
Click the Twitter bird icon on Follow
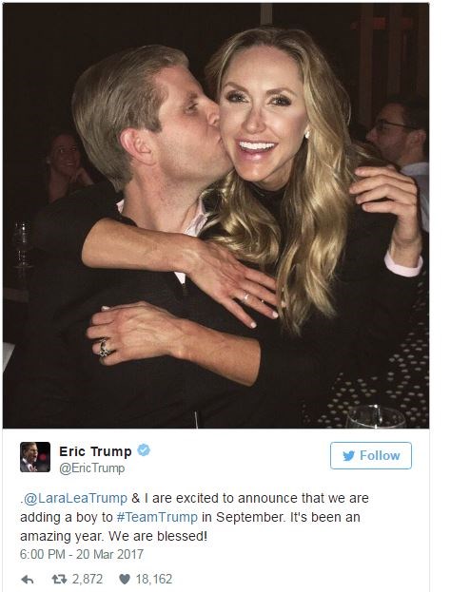tap(348, 456)
